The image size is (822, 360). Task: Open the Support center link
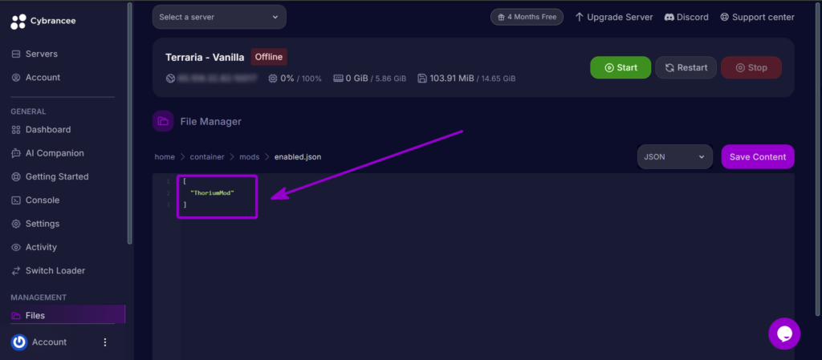(x=757, y=18)
